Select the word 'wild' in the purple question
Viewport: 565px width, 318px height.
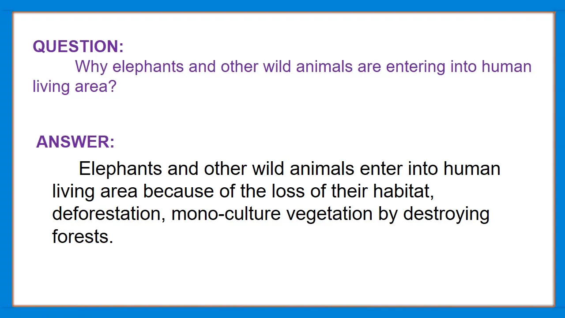pos(277,67)
